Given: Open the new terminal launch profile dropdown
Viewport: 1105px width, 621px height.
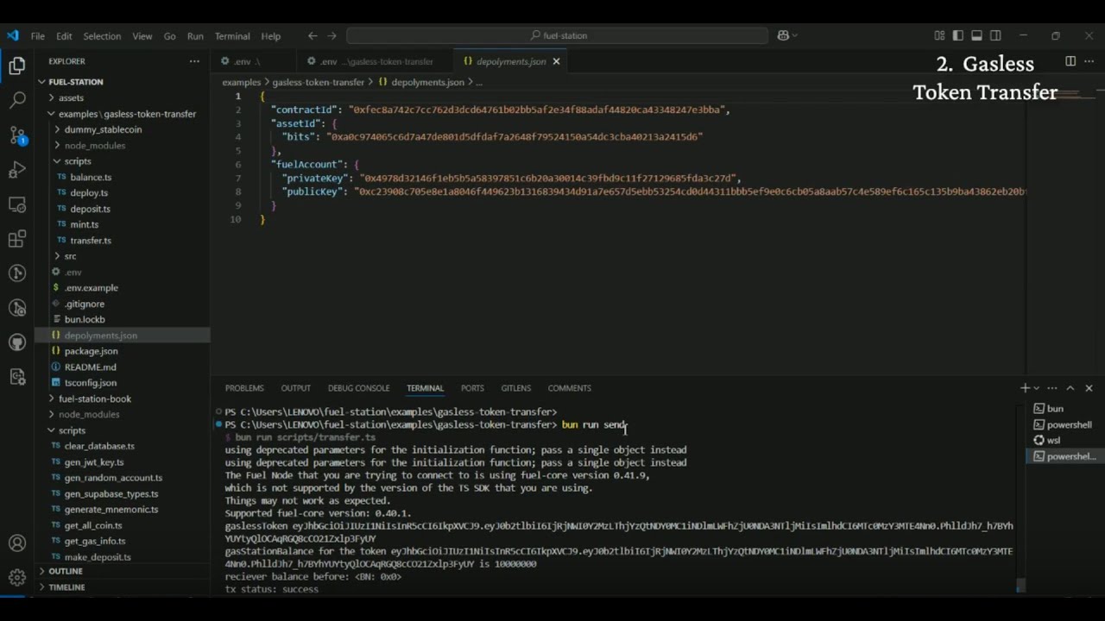Looking at the screenshot, I should tap(1037, 388).
